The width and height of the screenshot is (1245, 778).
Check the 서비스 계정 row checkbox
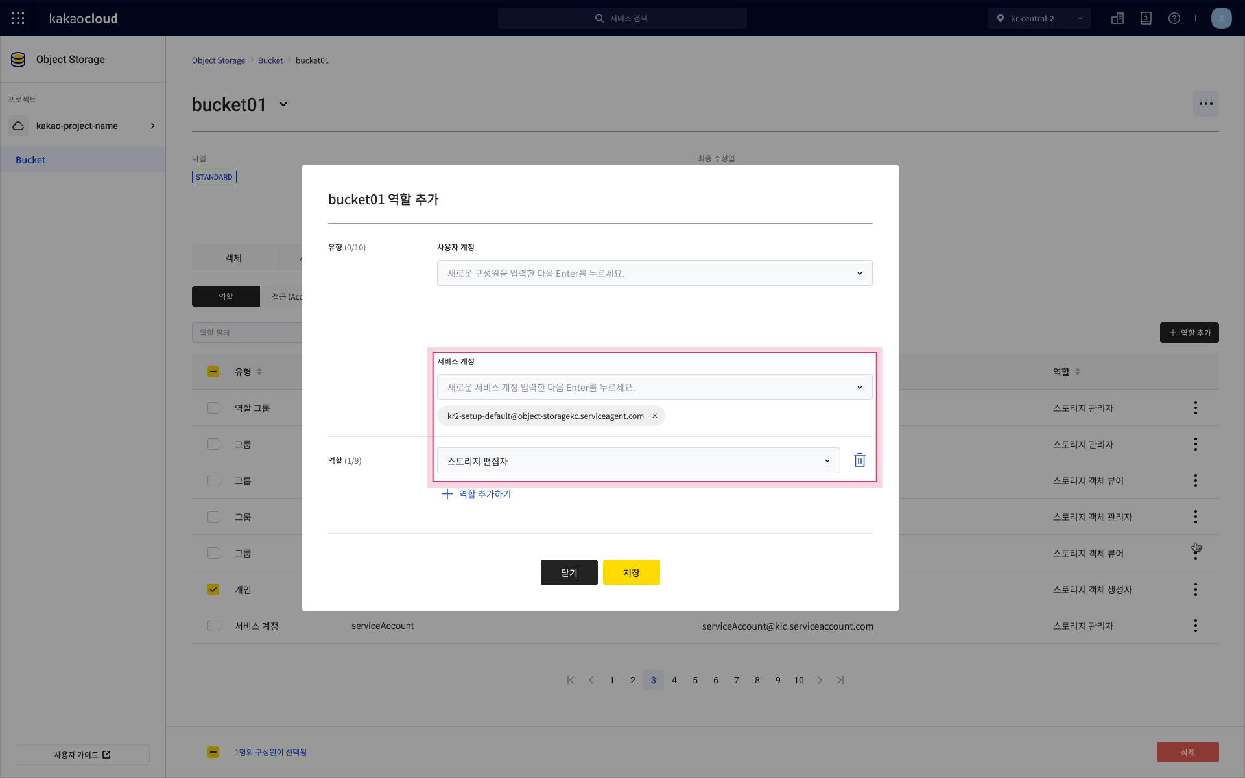click(213, 626)
